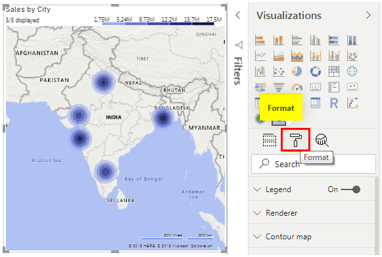
Task: Select the Filled map visual
Action: (260, 87)
